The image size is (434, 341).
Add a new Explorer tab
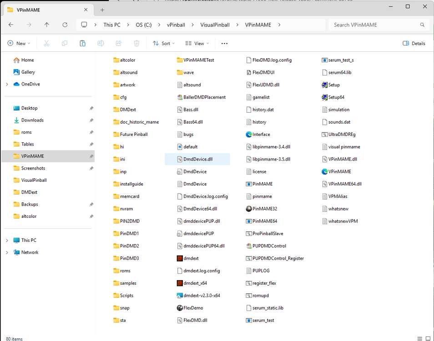(102, 10)
